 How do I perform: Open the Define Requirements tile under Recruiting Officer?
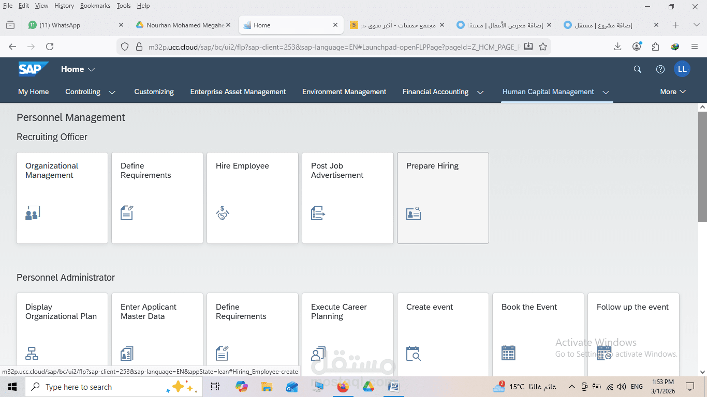157,198
